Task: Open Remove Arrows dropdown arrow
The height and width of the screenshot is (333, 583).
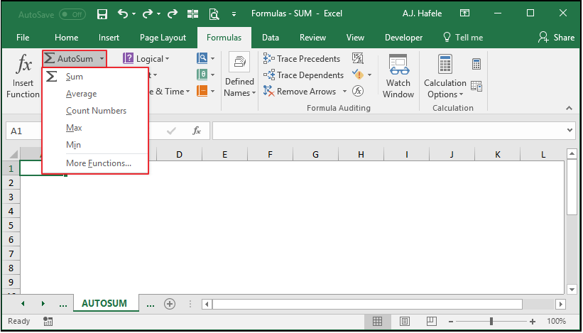Action: (x=344, y=92)
